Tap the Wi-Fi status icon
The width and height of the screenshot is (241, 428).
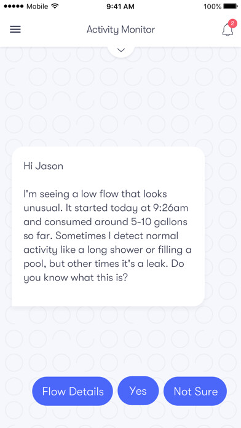click(55, 7)
